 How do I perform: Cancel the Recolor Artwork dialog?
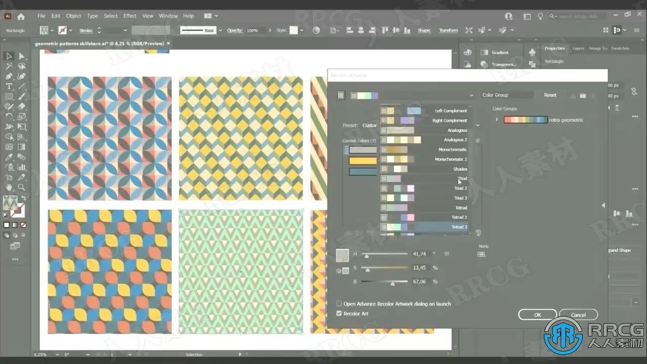click(578, 314)
